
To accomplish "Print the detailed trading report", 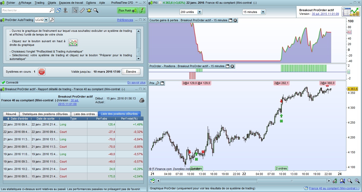I will tap(142, 100).
